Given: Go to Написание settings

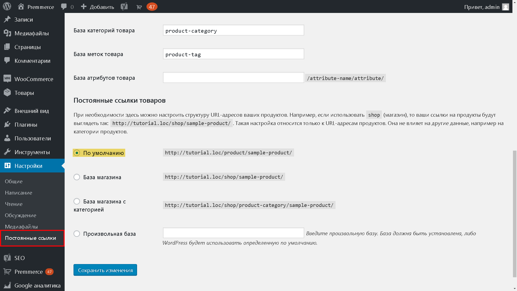Looking at the screenshot, I should pos(19,193).
